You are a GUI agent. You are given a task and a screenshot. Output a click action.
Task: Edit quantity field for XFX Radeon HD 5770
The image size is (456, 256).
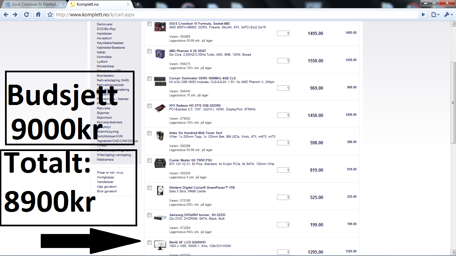(283, 115)
